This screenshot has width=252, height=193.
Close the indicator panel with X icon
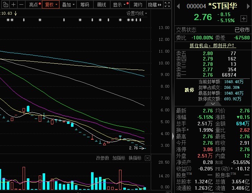click(147, 158)
